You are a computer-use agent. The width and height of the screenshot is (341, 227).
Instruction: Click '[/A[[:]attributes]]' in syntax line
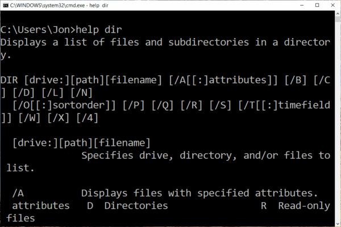click(223, 80)
